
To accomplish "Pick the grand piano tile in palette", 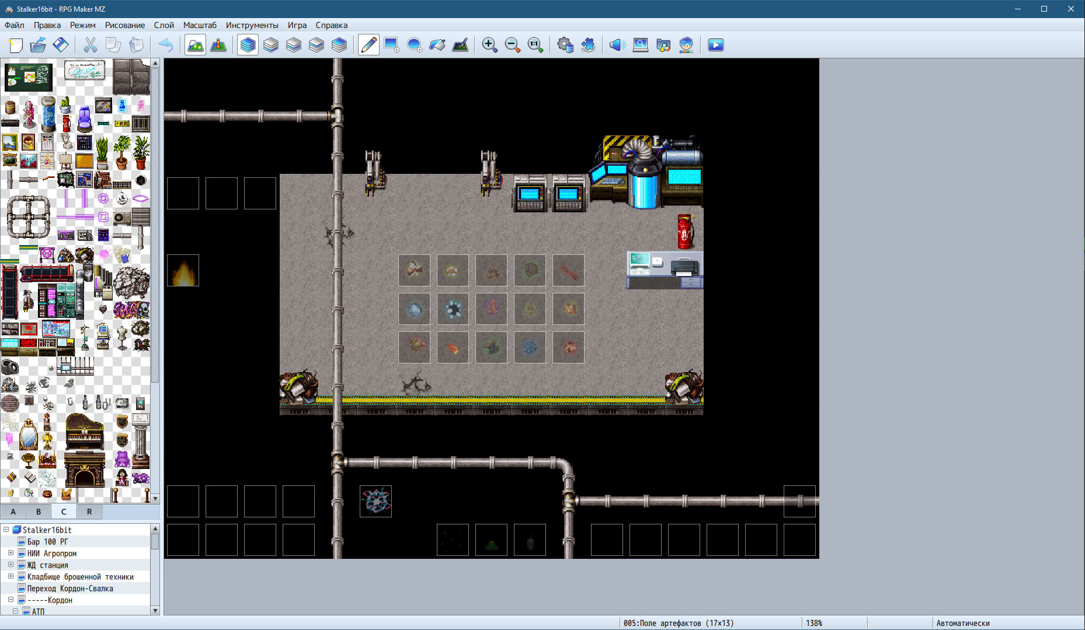I will [x=85, y=432].
